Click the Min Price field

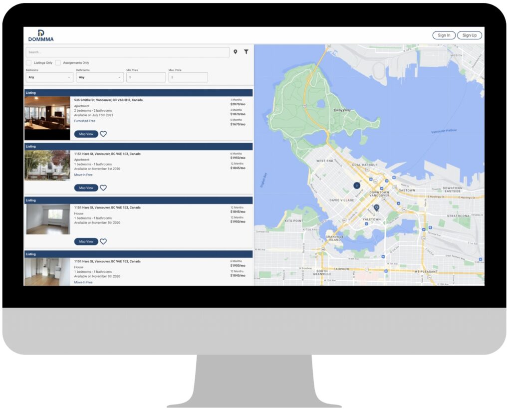(x=146, y=77)
